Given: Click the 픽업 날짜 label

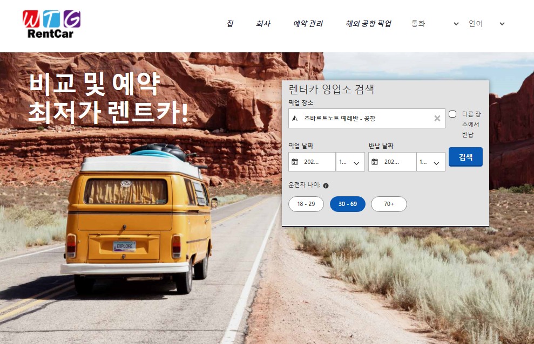Looking at the screenshot, I should [301, 146].
